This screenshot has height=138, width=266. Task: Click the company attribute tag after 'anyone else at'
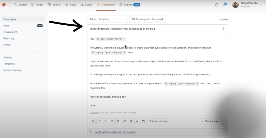click(181, 84)
